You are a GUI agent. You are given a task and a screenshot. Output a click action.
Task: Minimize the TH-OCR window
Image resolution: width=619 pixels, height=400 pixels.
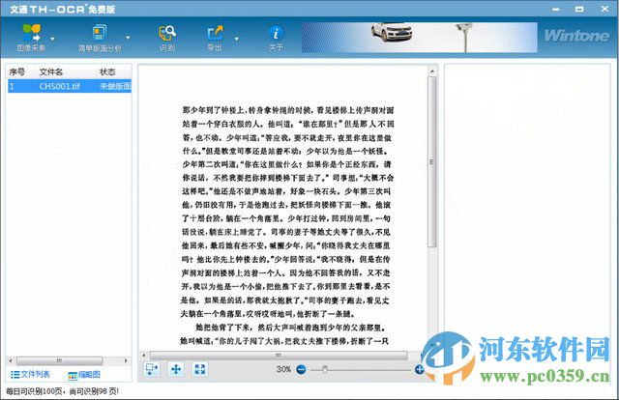(556, 9)
